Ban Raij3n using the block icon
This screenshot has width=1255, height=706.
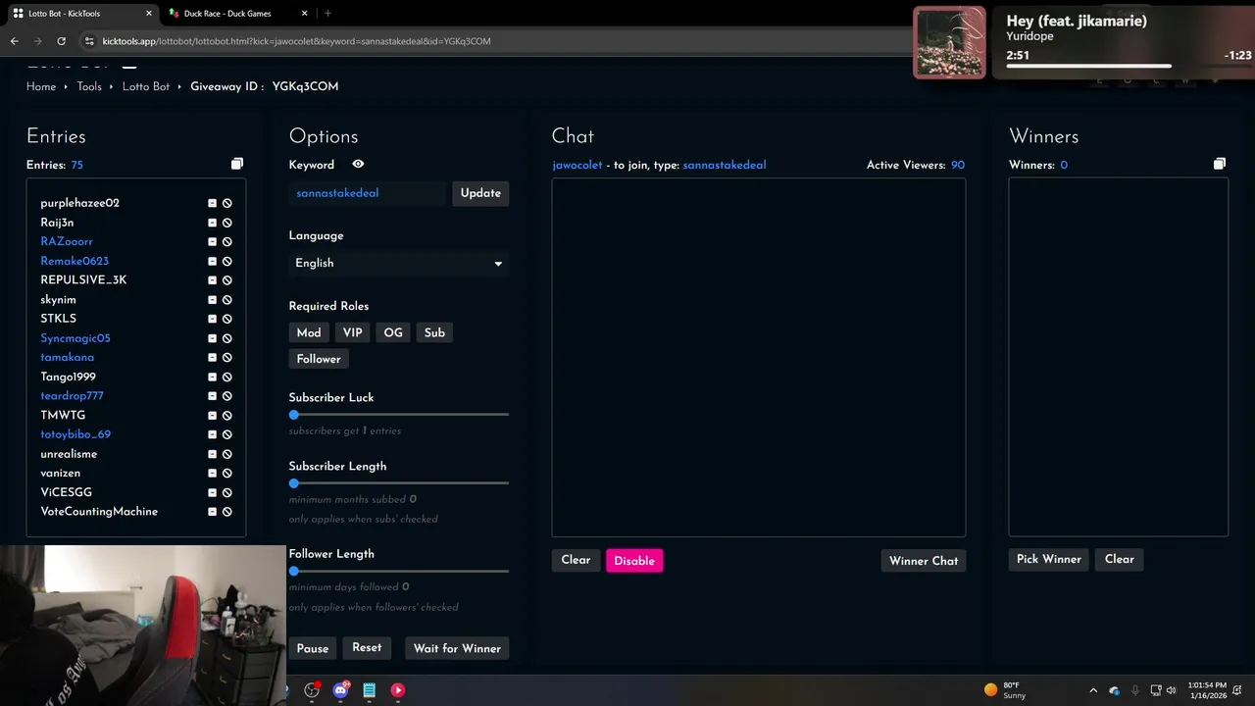(226, 223)
